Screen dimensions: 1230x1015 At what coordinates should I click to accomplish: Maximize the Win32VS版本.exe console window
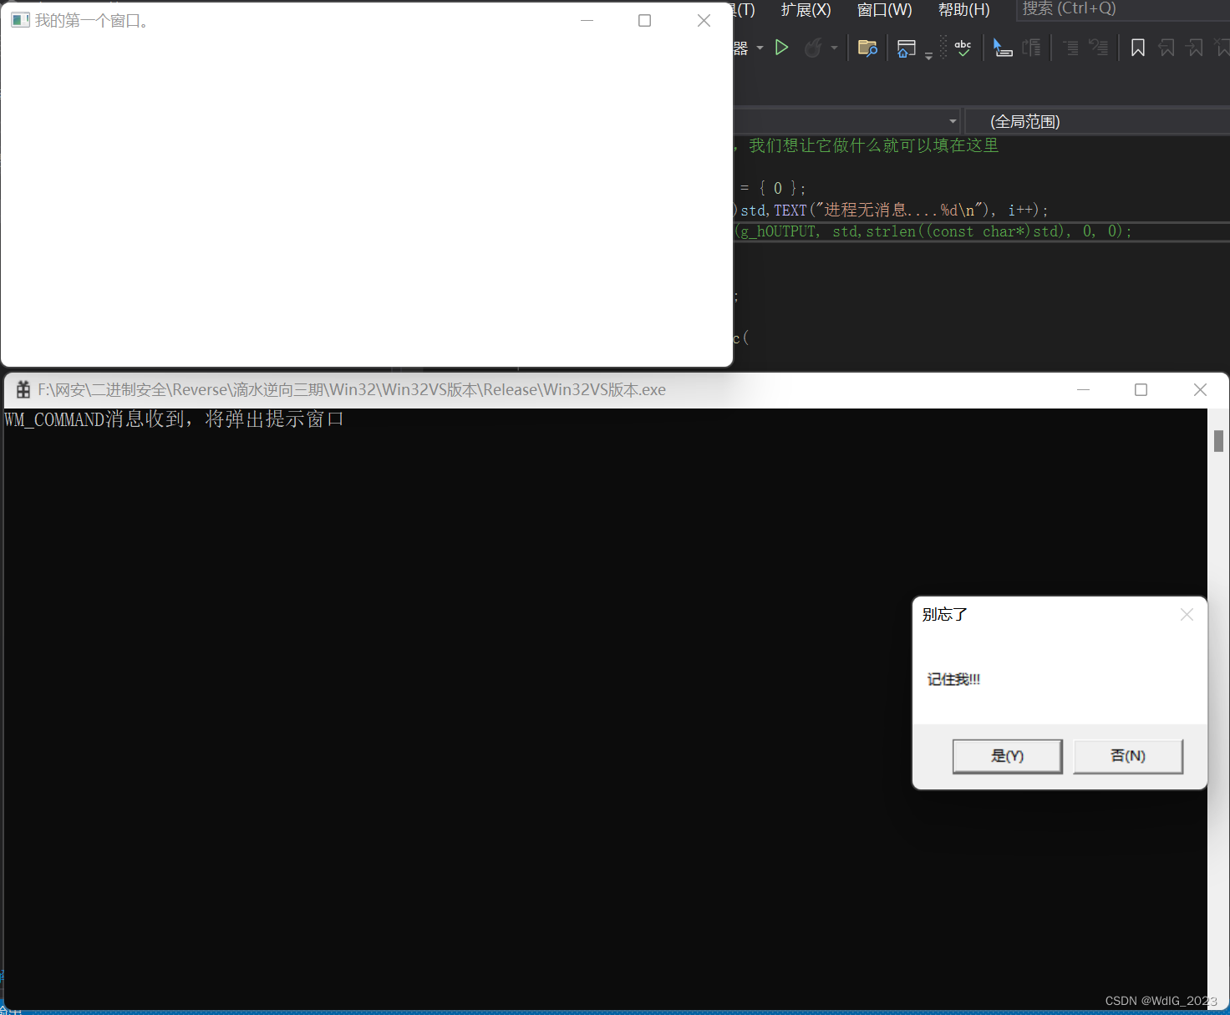coord(1141,389)
